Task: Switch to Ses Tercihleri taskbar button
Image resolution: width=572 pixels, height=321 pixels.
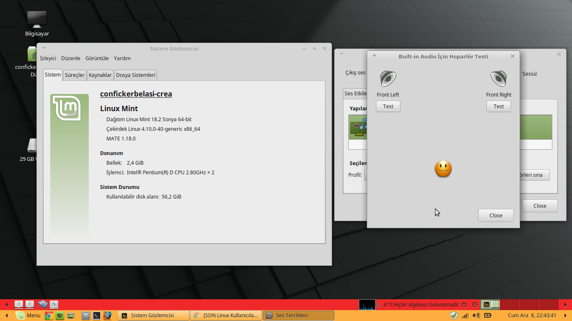Action: point(299,316)
